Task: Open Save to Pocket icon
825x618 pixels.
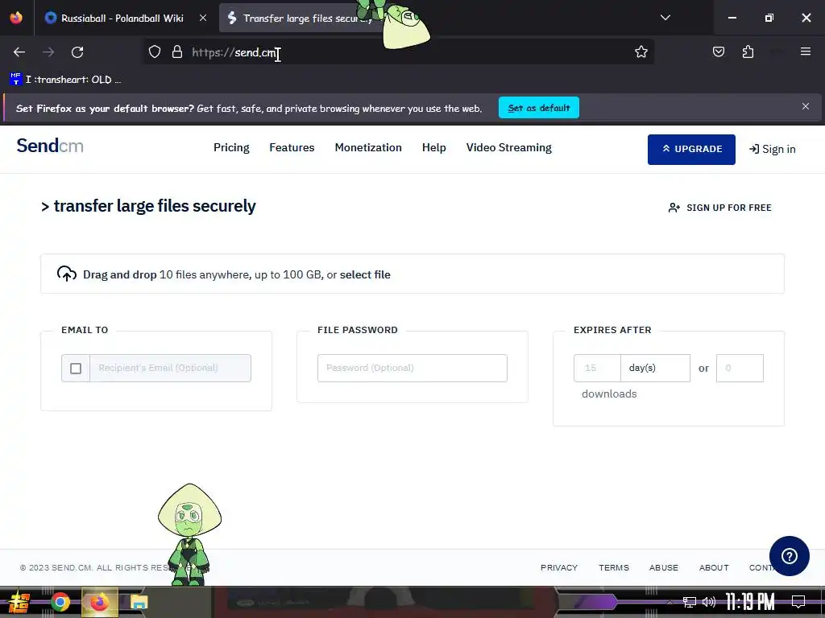Action: pyautogui.click(x=718, y=51)
